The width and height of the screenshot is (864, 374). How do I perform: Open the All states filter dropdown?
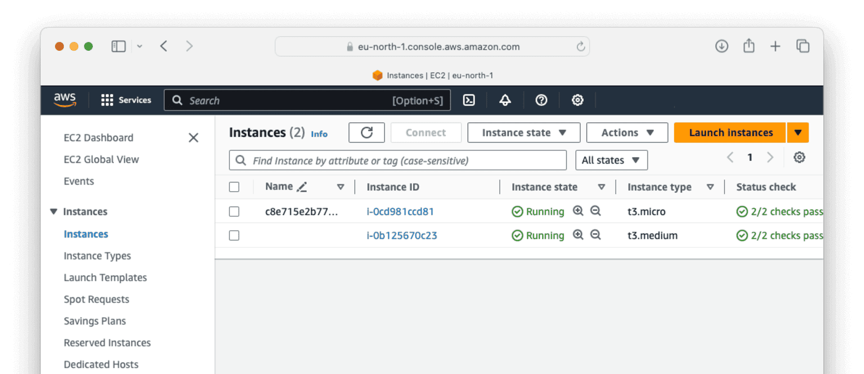coord(611,160)
